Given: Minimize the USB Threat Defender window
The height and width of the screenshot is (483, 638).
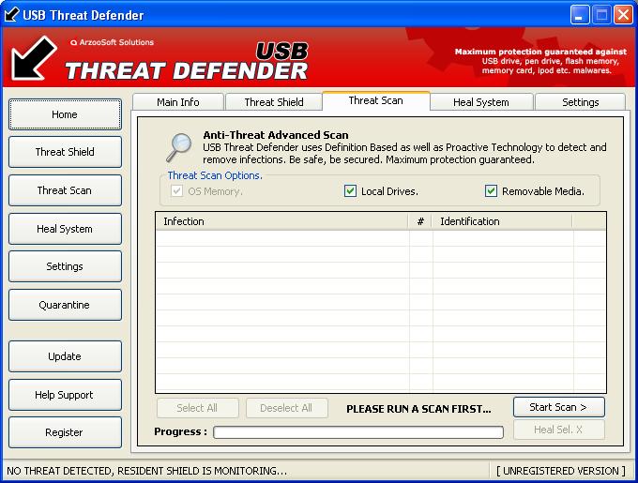Looking at the screenshot, I should click(579, 15).
